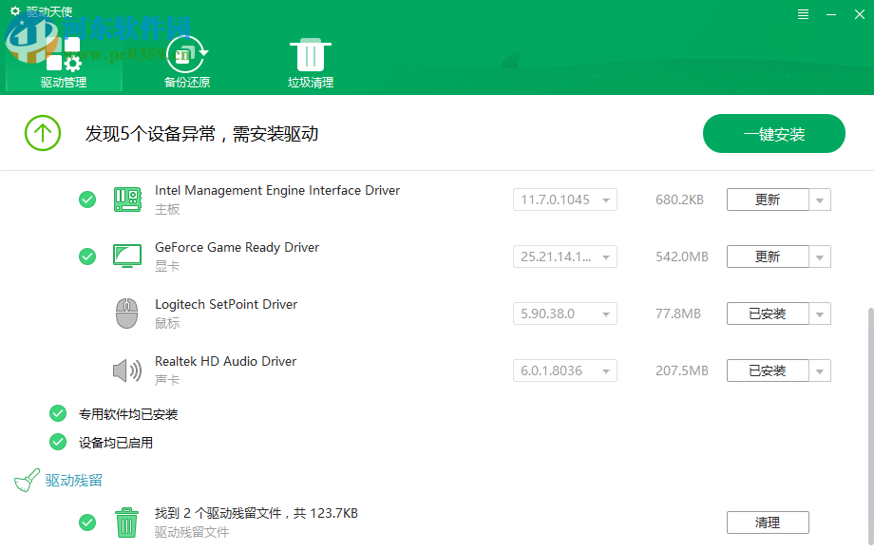Click the trash icon for 驱动残留文件
The width and height of the screenshot is (874, 551).
(x=127, y=522)
